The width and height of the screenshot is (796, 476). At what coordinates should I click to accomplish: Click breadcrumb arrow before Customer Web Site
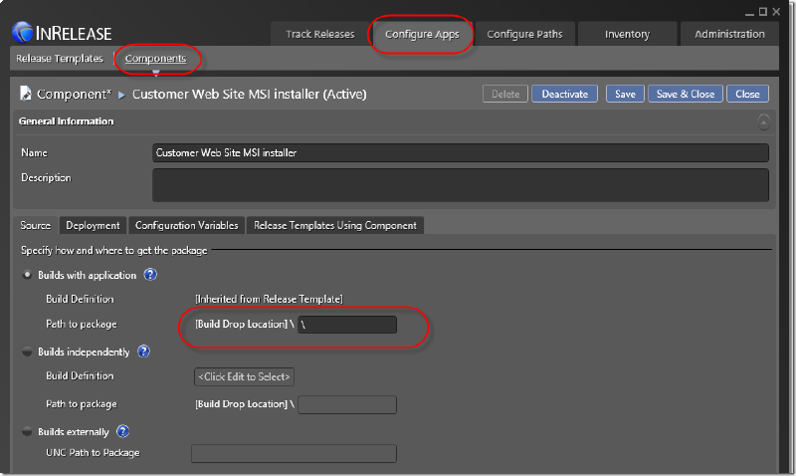click(121, 95)
